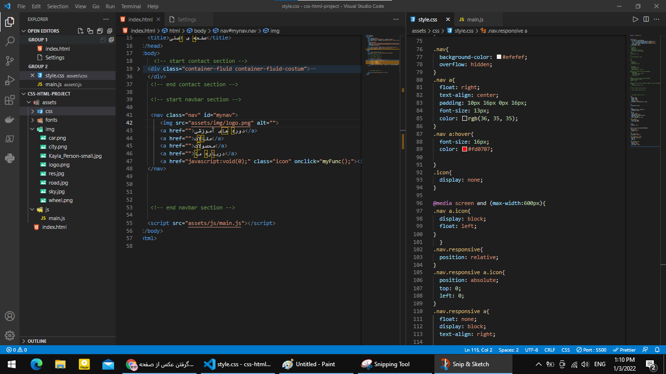The width and height of the screenshot is (666, 374).
Task: Toggle vertical/horizontal editor layout icon
Action: tap(91, 31)
